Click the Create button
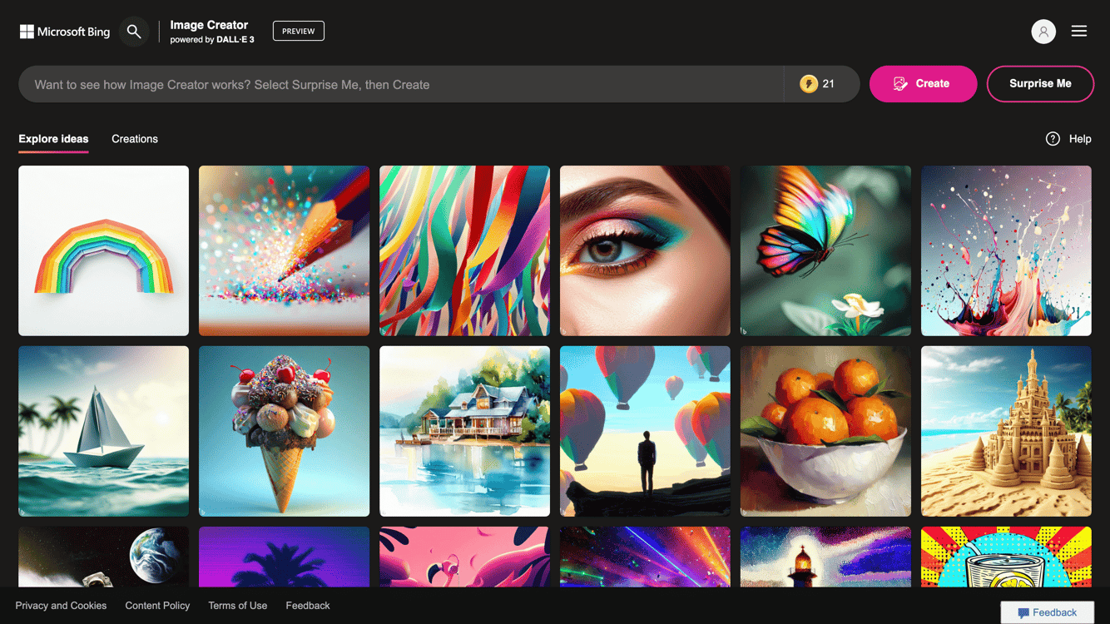1110x624 pixels. pyautogui.click(x=923, y=83)
